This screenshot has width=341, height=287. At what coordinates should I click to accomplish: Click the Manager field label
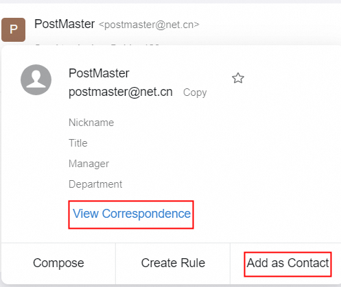(x=89, y=164)
